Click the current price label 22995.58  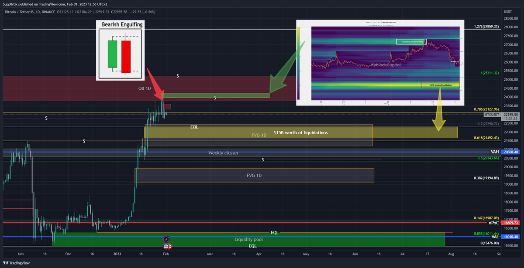pyautogui.click(x=511, y=114)
